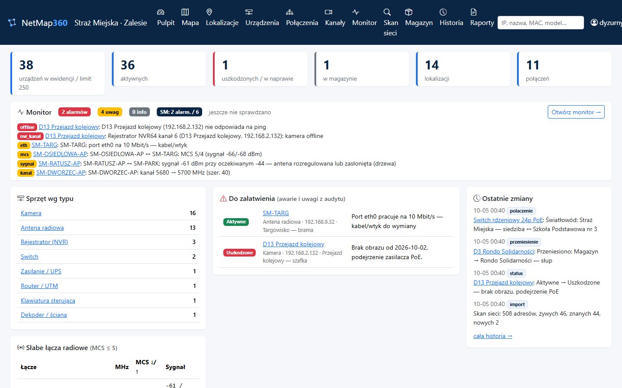This screenshot has width=622, height=388.
Task: Open Antena radiowa equipment type link
Action: [42, 228]
